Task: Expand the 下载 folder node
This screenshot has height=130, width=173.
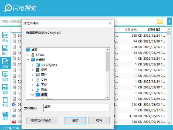Action: (33, 85)
